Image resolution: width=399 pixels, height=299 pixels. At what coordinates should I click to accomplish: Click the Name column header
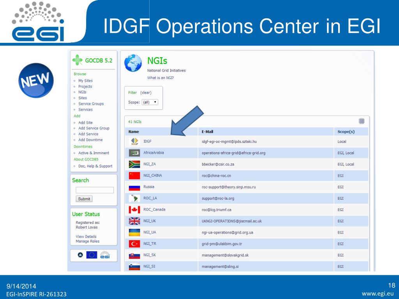pyautogui.click(x=134, y=132)
